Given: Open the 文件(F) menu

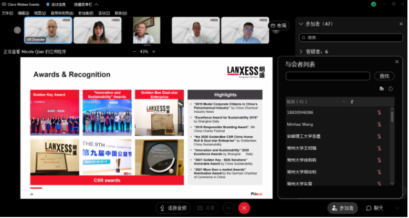Looking at the screenshot, I should tap(7, 13).
